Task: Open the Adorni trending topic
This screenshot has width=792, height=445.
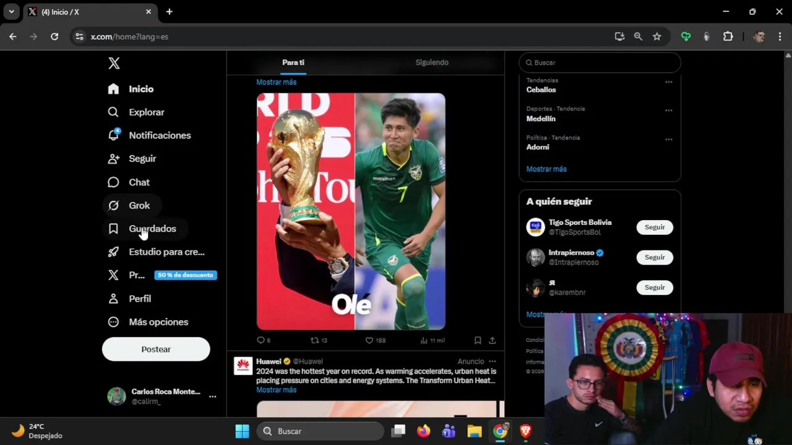Action: pos(538,147)
